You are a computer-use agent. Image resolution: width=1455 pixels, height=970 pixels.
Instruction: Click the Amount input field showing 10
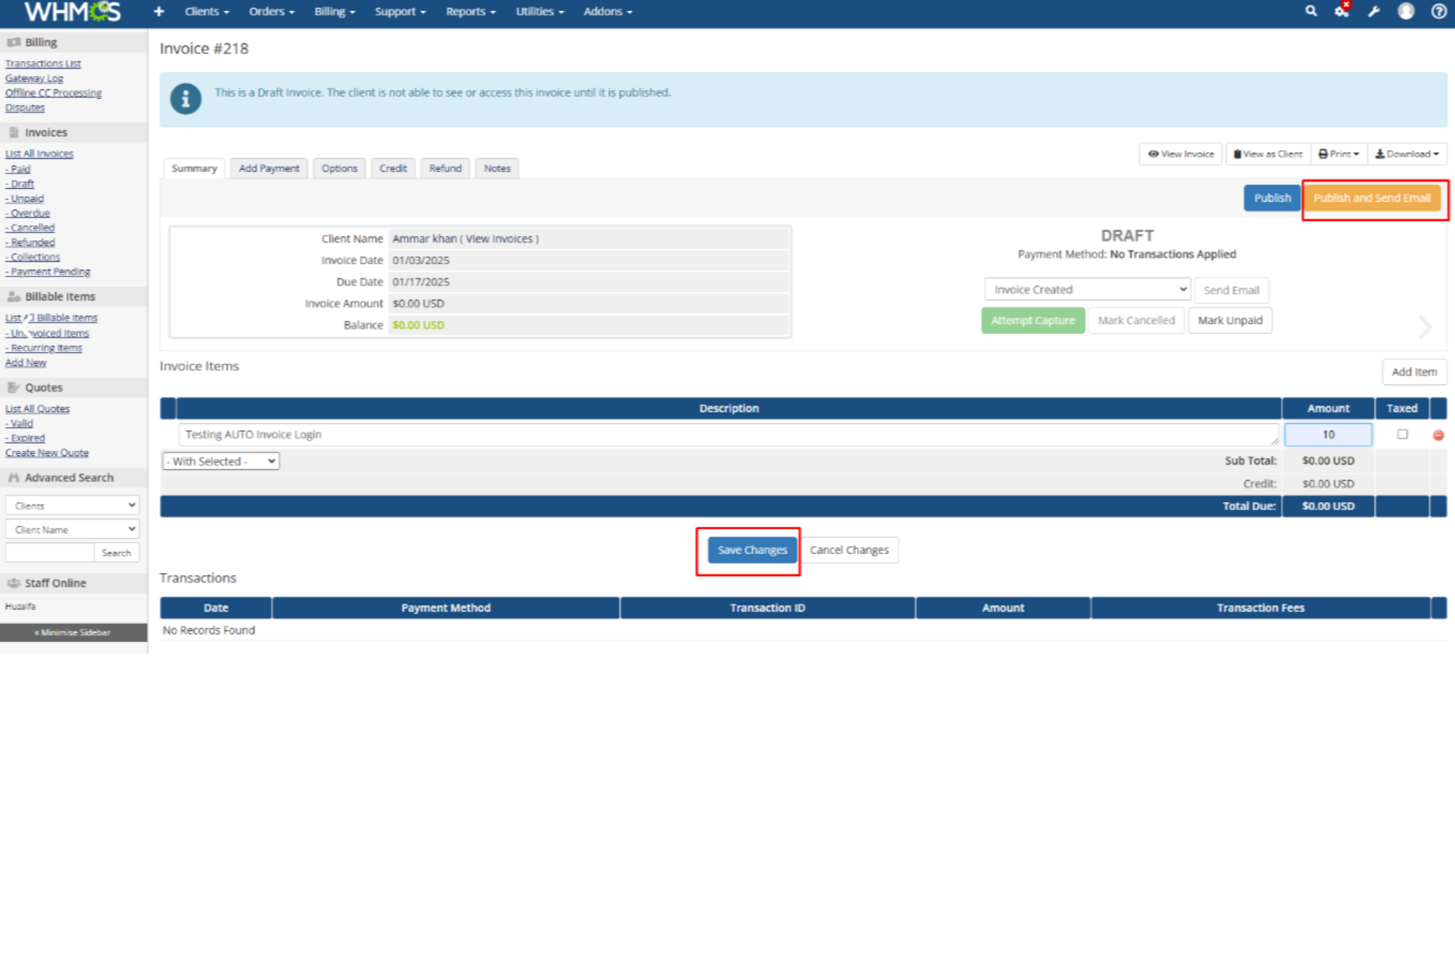pyautogui.click(x=1328, y=434)
